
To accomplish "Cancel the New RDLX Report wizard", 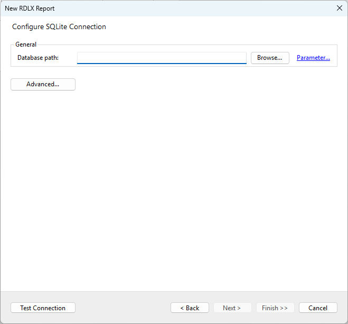I will 318,308.
